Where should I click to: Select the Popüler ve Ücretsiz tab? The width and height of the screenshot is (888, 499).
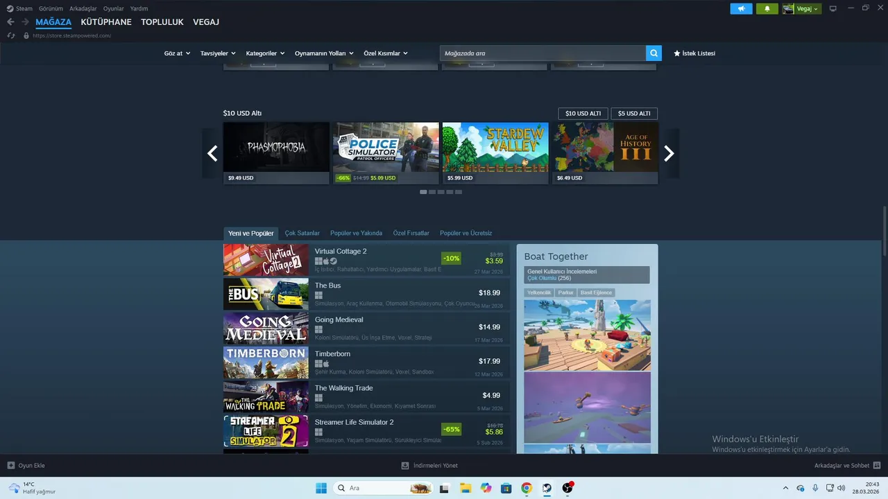pyautogui.click(x=466, y=234)
